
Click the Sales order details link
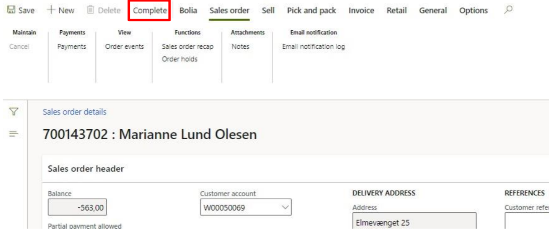(75, 112)
